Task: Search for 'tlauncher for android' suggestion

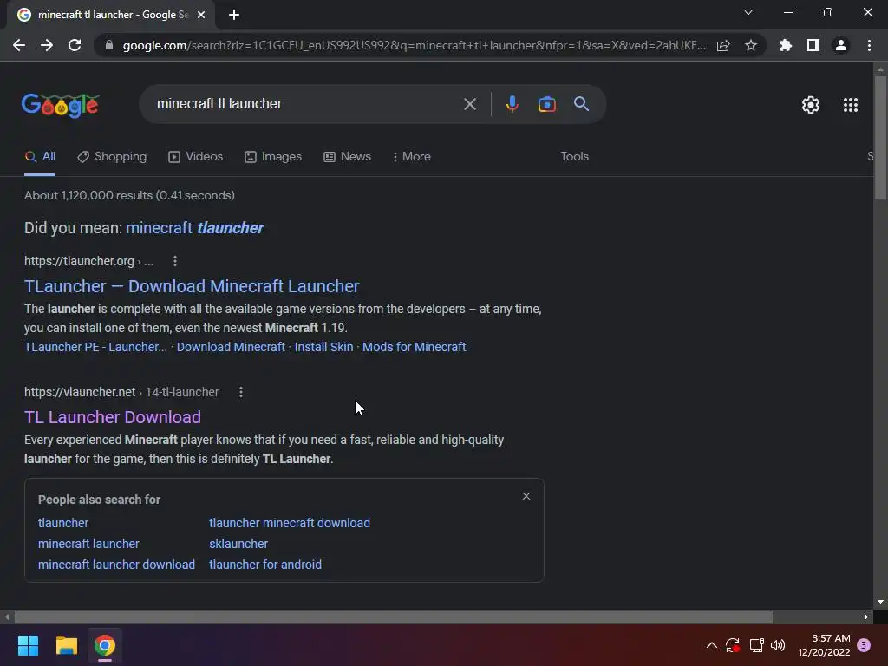Action: 265,565
